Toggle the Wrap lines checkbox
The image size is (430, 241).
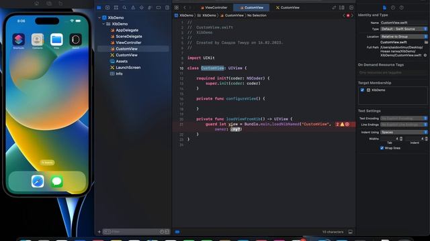[x=382, y=148]
